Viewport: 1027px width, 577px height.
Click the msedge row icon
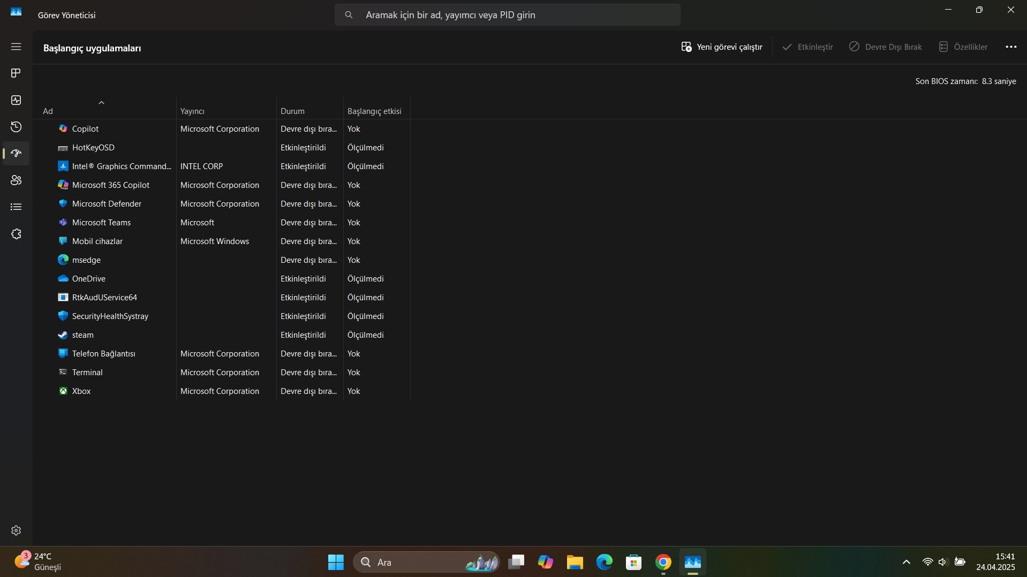(63, 260)
